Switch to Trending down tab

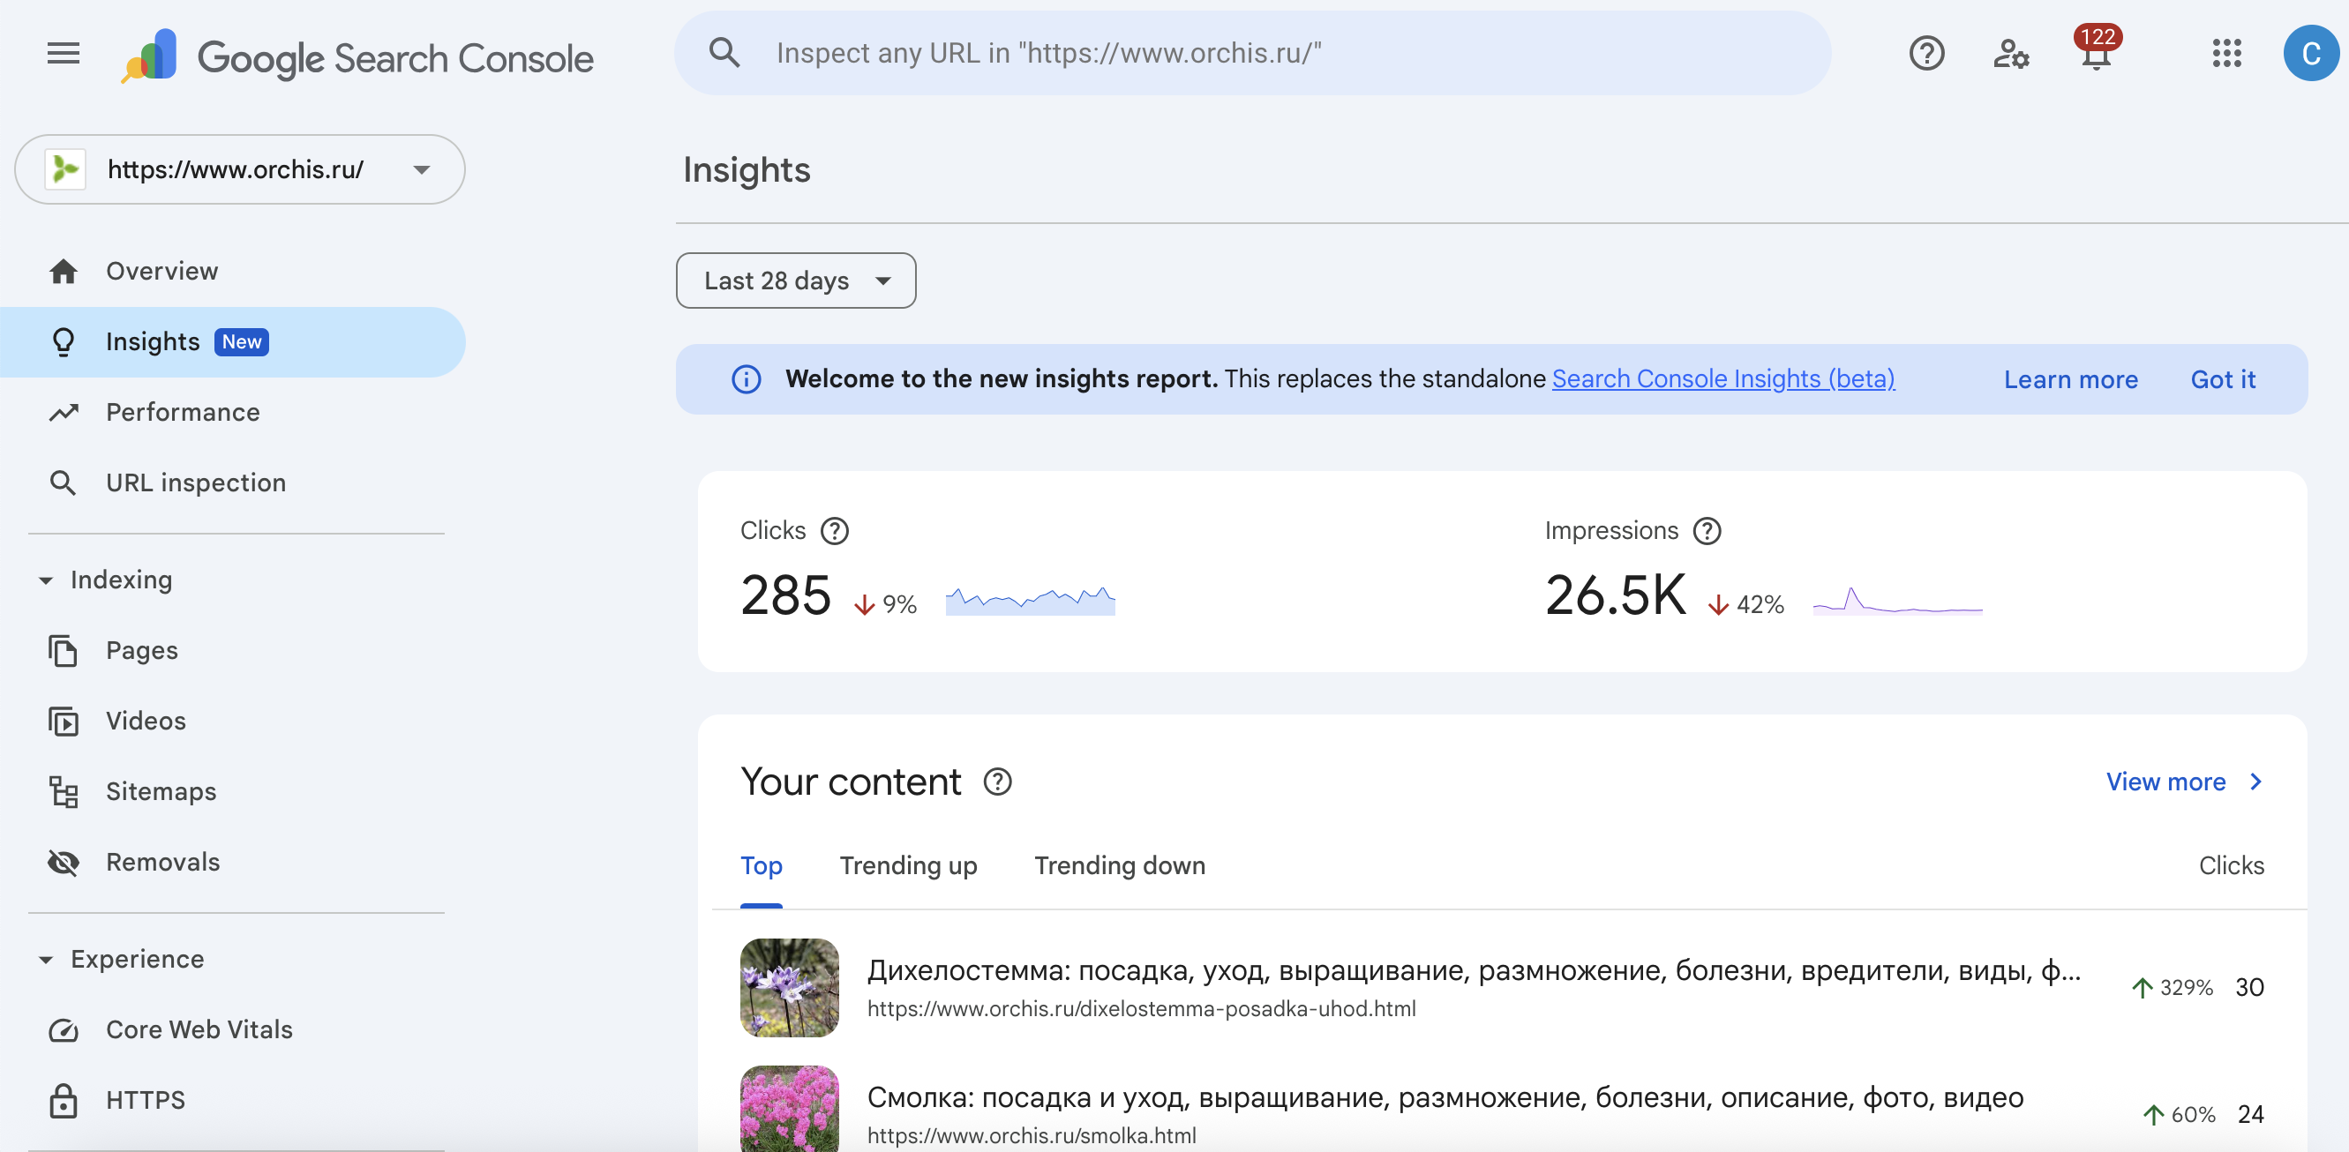point(1119,865)
